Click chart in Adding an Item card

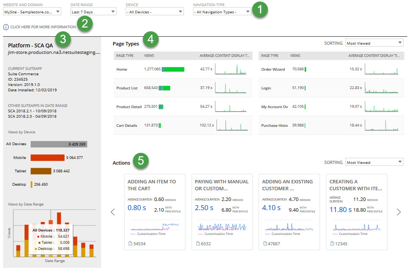(155, 227)
